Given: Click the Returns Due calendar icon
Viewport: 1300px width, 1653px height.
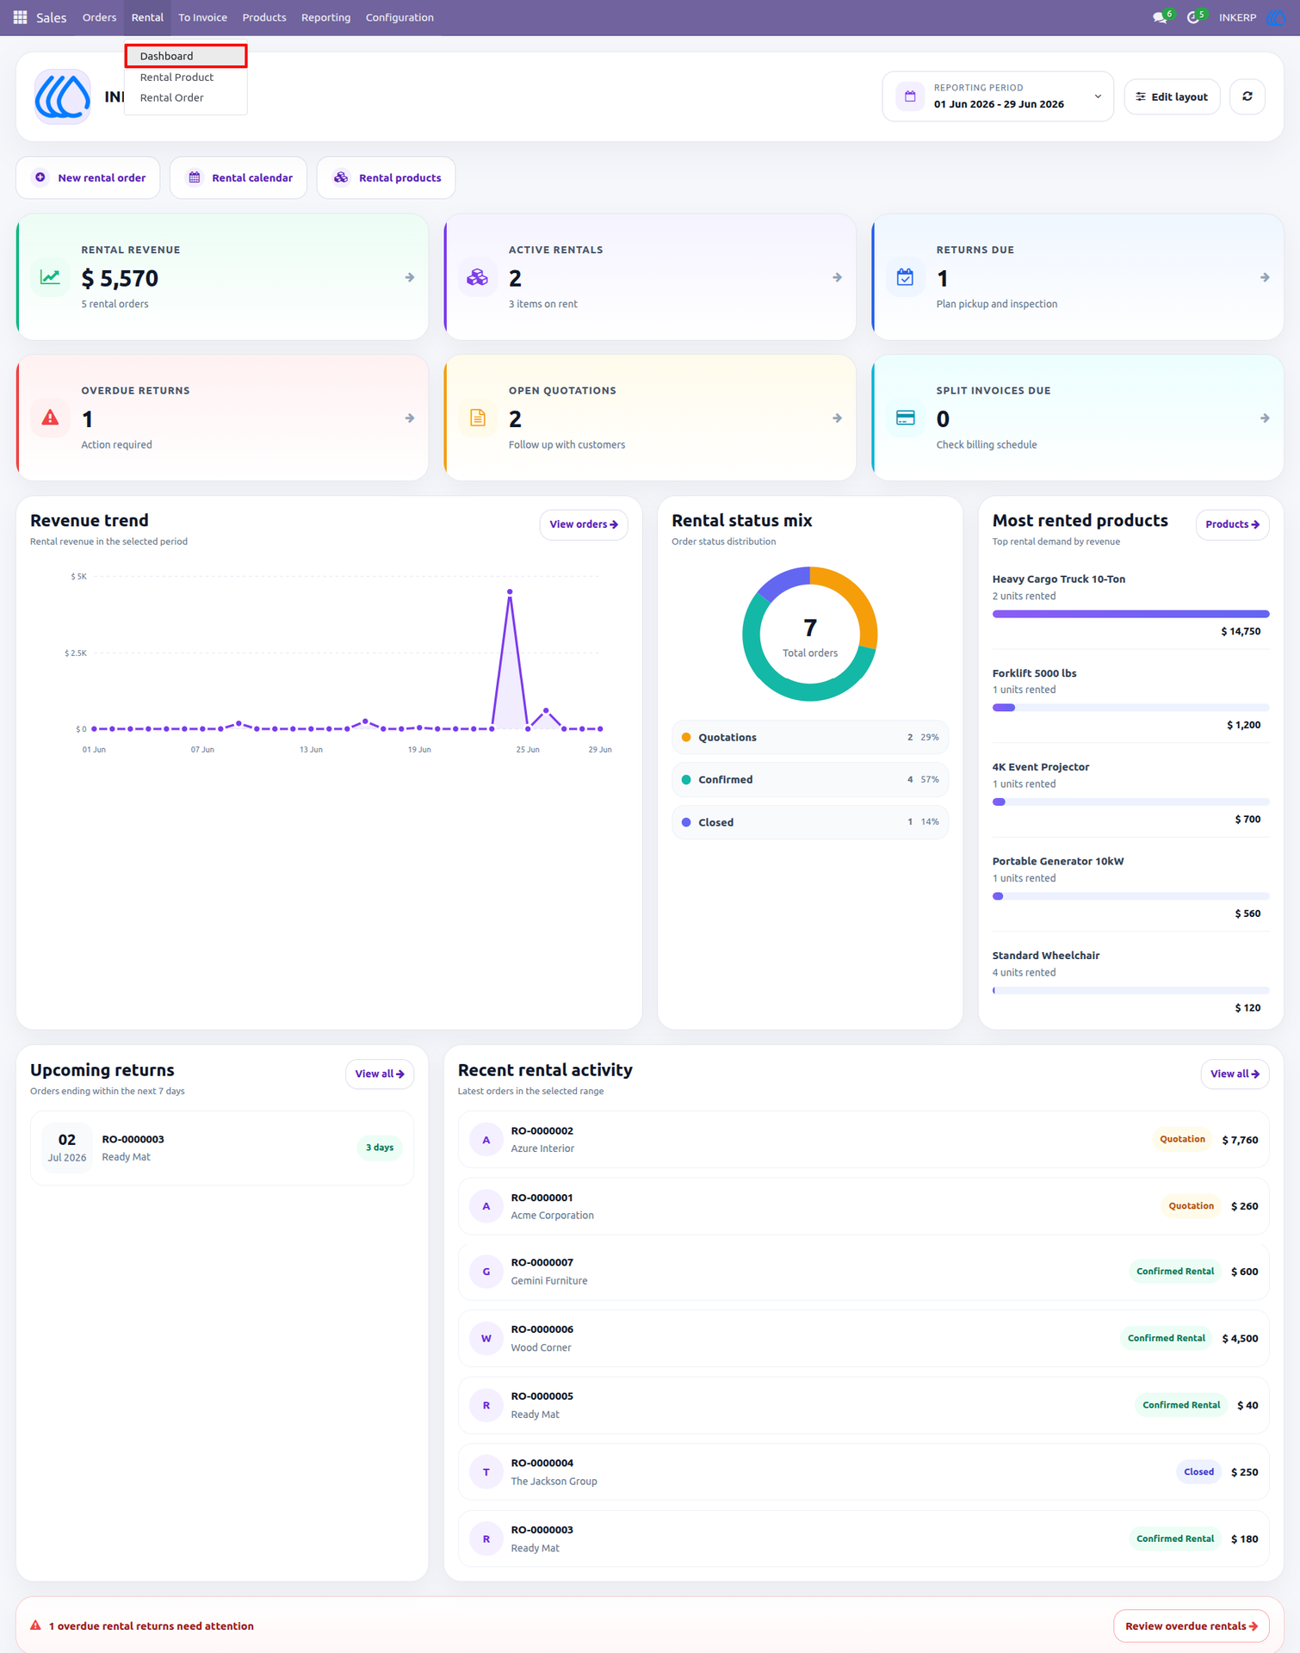Looking at the screenshot, I should tap(906, 277).
